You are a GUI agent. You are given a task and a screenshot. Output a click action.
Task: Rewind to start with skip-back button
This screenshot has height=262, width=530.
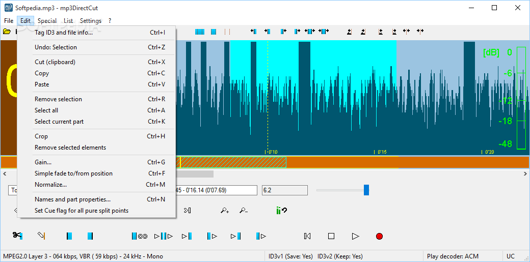[x=307, y=236]
